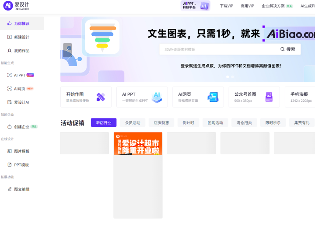Viewport: 315px width, 226px height.
Task: Select the second banner carousel dot
Action: [233, 77]
